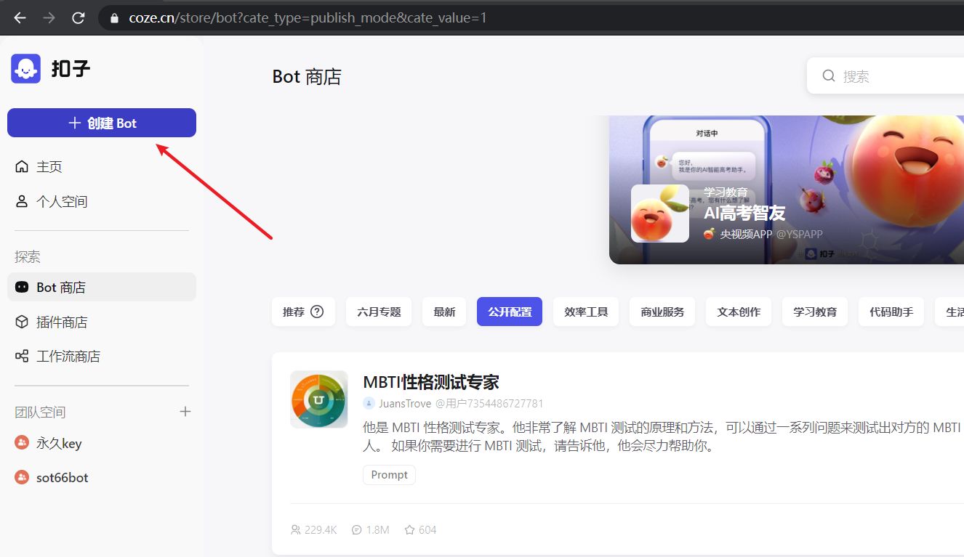Screen dimensions: 964x557
Task: Click the MBTI bot description text
Action: [663, 436]
